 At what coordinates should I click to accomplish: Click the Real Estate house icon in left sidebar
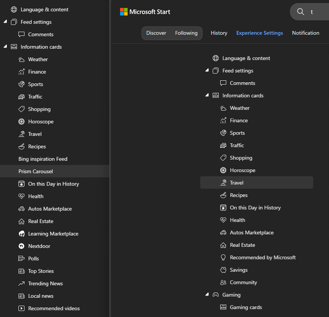tap(21, 221)
